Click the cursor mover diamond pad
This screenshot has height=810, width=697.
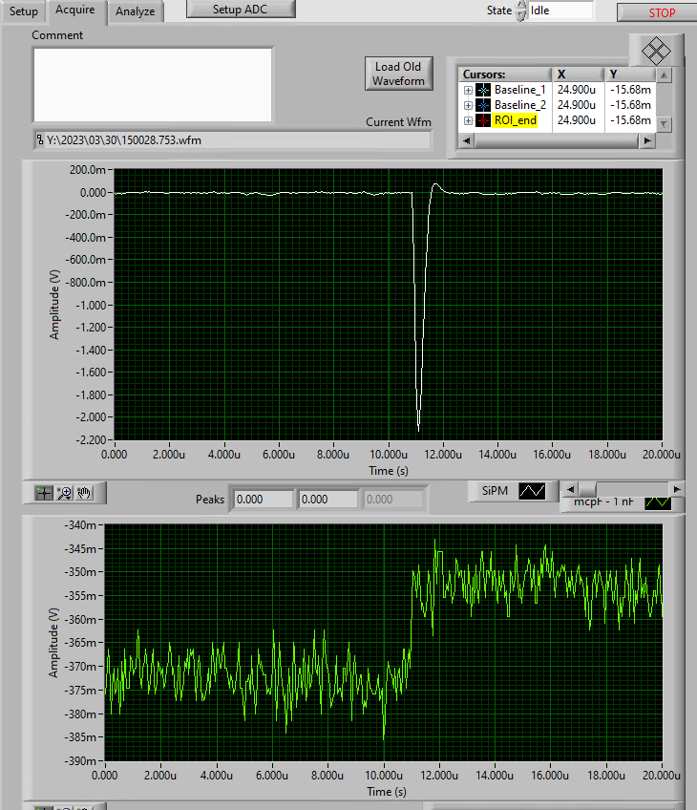(655, 51)
